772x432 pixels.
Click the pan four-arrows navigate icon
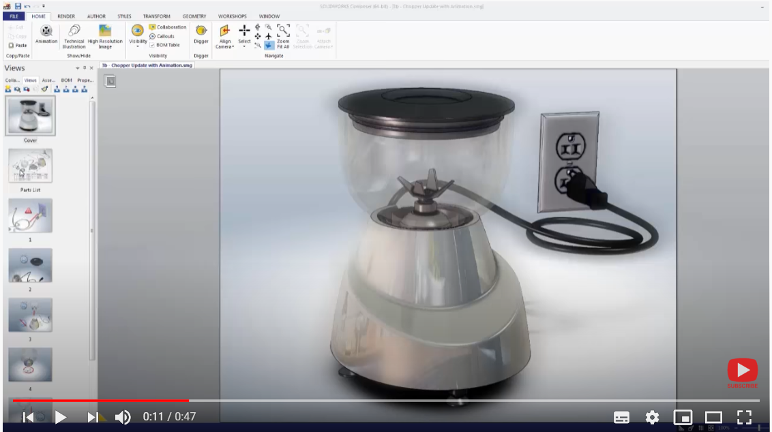click(258, 36)
